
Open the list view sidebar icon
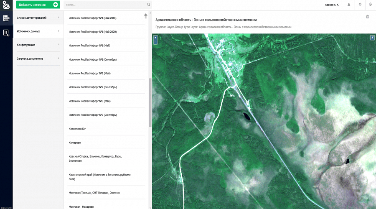6,18
